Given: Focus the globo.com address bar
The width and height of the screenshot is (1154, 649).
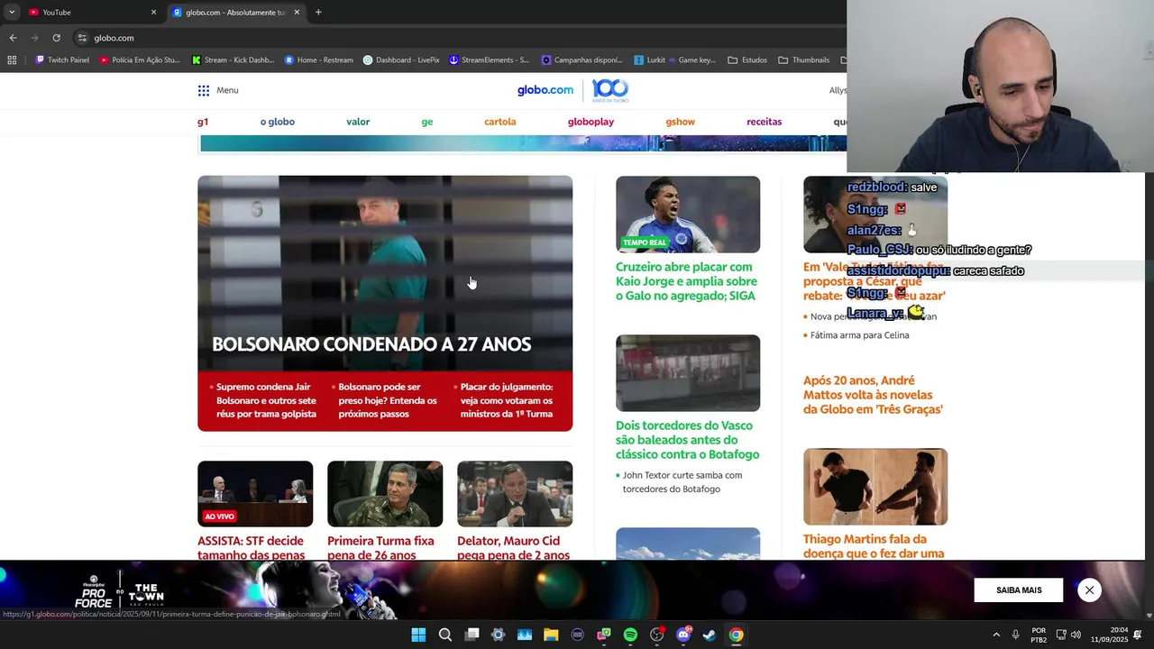Looking at the screenshot, I should 460,38.
